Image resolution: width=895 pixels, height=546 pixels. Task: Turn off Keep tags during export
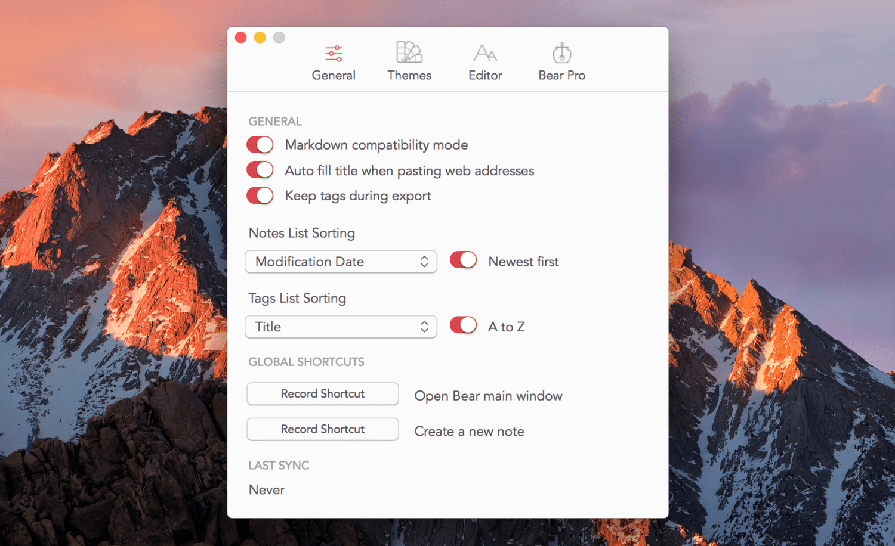pos(260,196)
